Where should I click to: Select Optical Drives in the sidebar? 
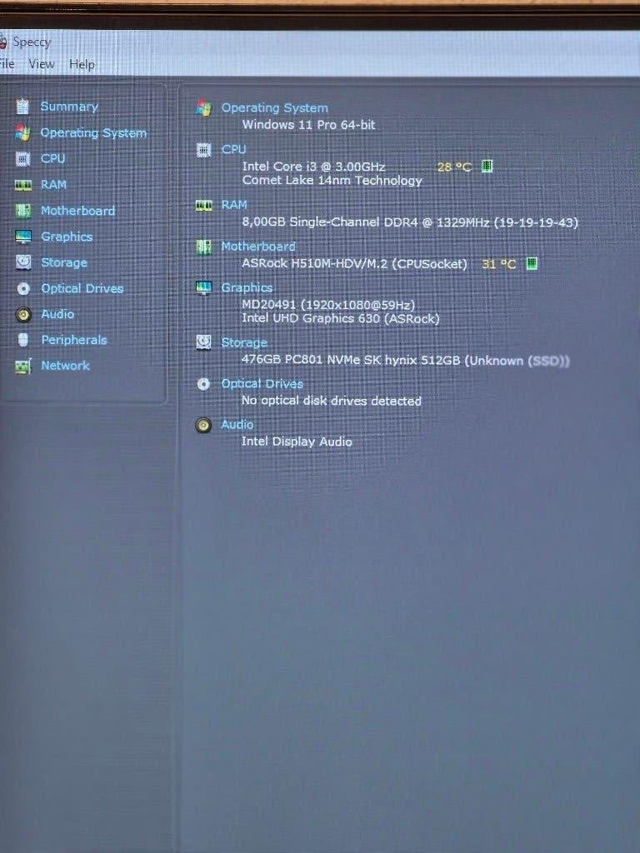coord(82,288)
